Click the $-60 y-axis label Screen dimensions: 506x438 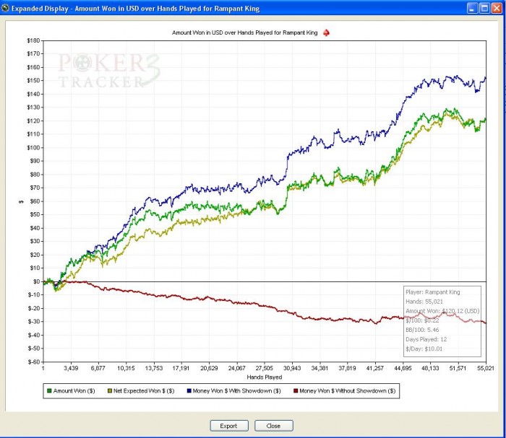pos(34,362)
